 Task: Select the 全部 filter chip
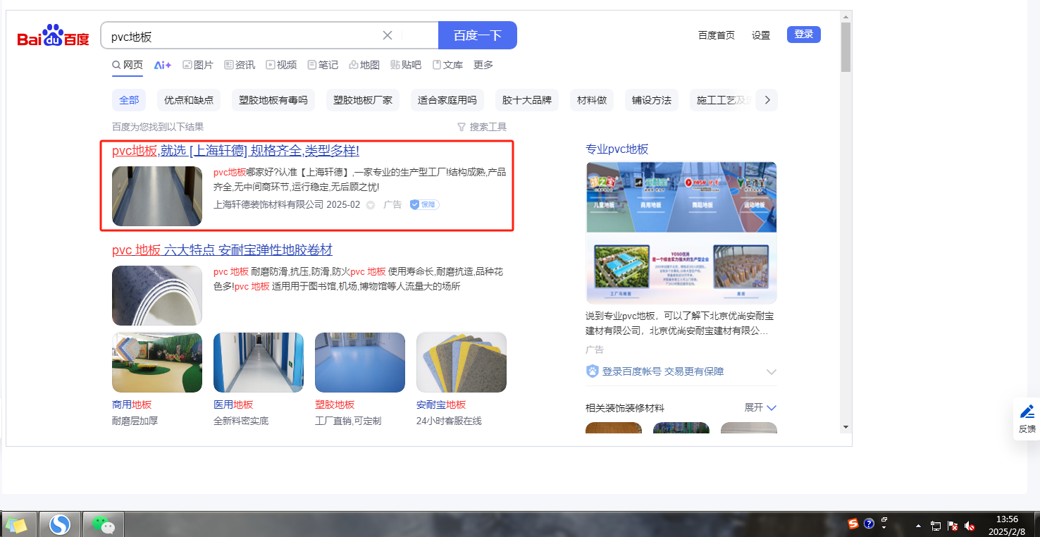click(129, 100)
